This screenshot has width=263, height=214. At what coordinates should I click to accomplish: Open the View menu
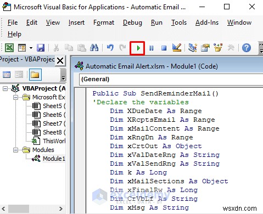[x=53, y=22]
